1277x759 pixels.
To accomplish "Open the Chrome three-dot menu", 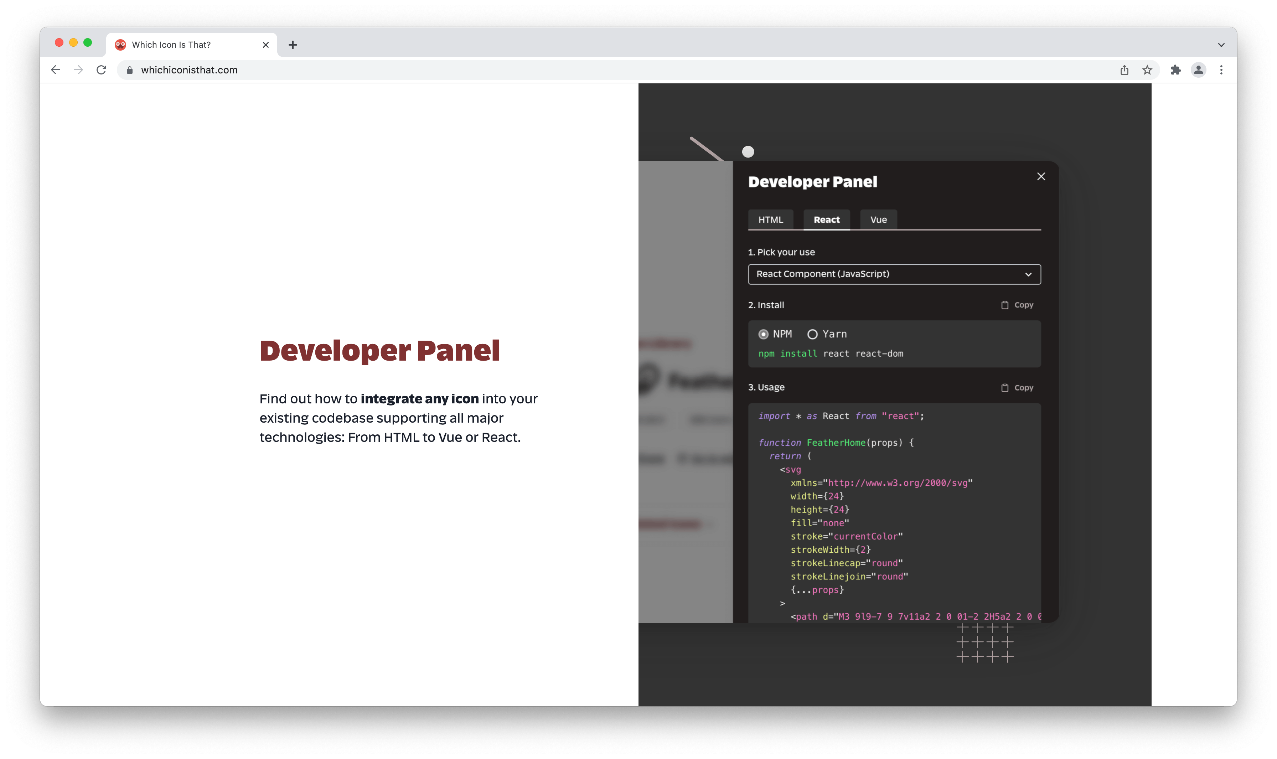I will (x=1221, y=70).
